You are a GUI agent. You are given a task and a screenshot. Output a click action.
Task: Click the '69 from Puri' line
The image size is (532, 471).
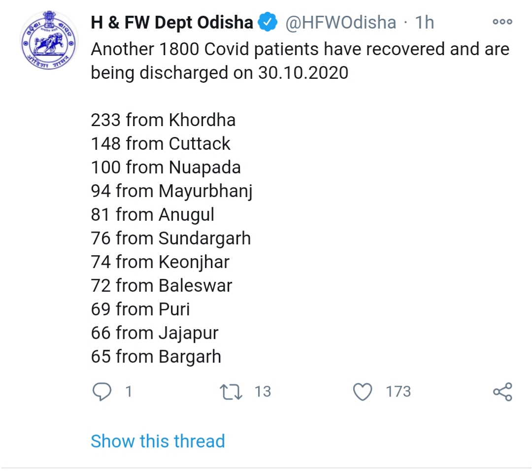coord(140,309)
